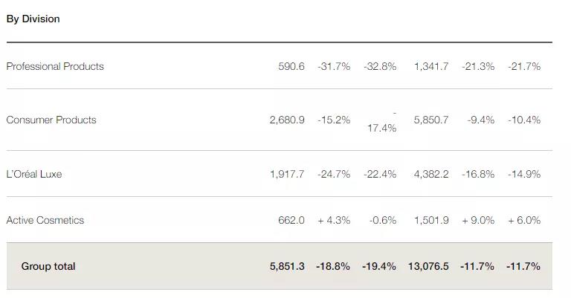Click the 590.6 value for Professional Products
The width and height of the screenshot is (571, 298).
291,66
